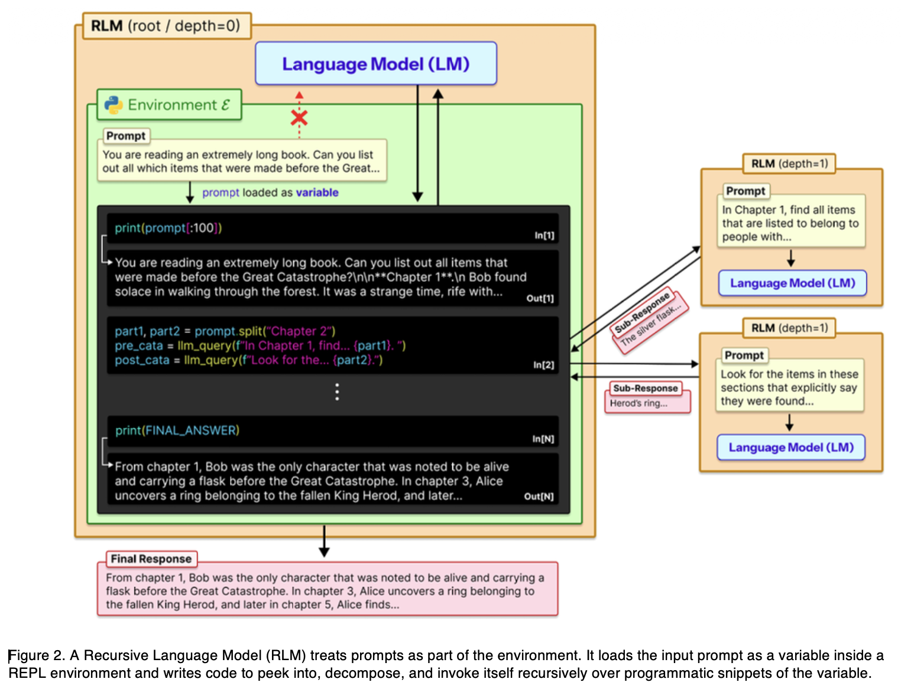
Task: Click the Out[1] output text block
Action: click(x=332, y=278)
